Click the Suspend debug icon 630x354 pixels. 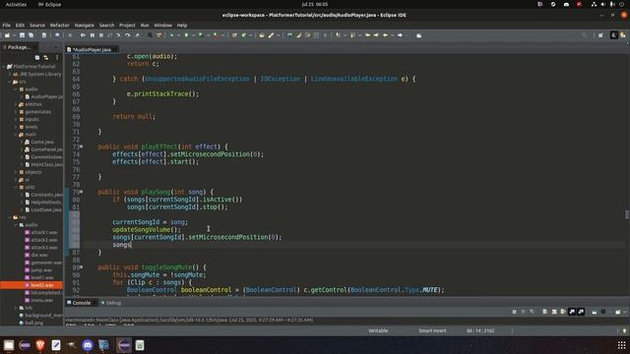[x=93, y=35]
